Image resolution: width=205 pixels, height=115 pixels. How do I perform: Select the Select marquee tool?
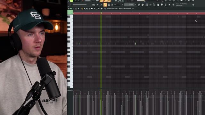coord(97,9)
